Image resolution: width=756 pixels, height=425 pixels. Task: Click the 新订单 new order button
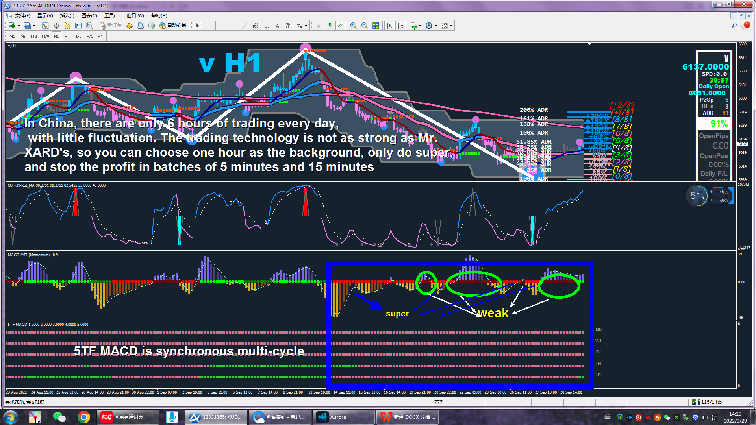click(x=111, y=26)
